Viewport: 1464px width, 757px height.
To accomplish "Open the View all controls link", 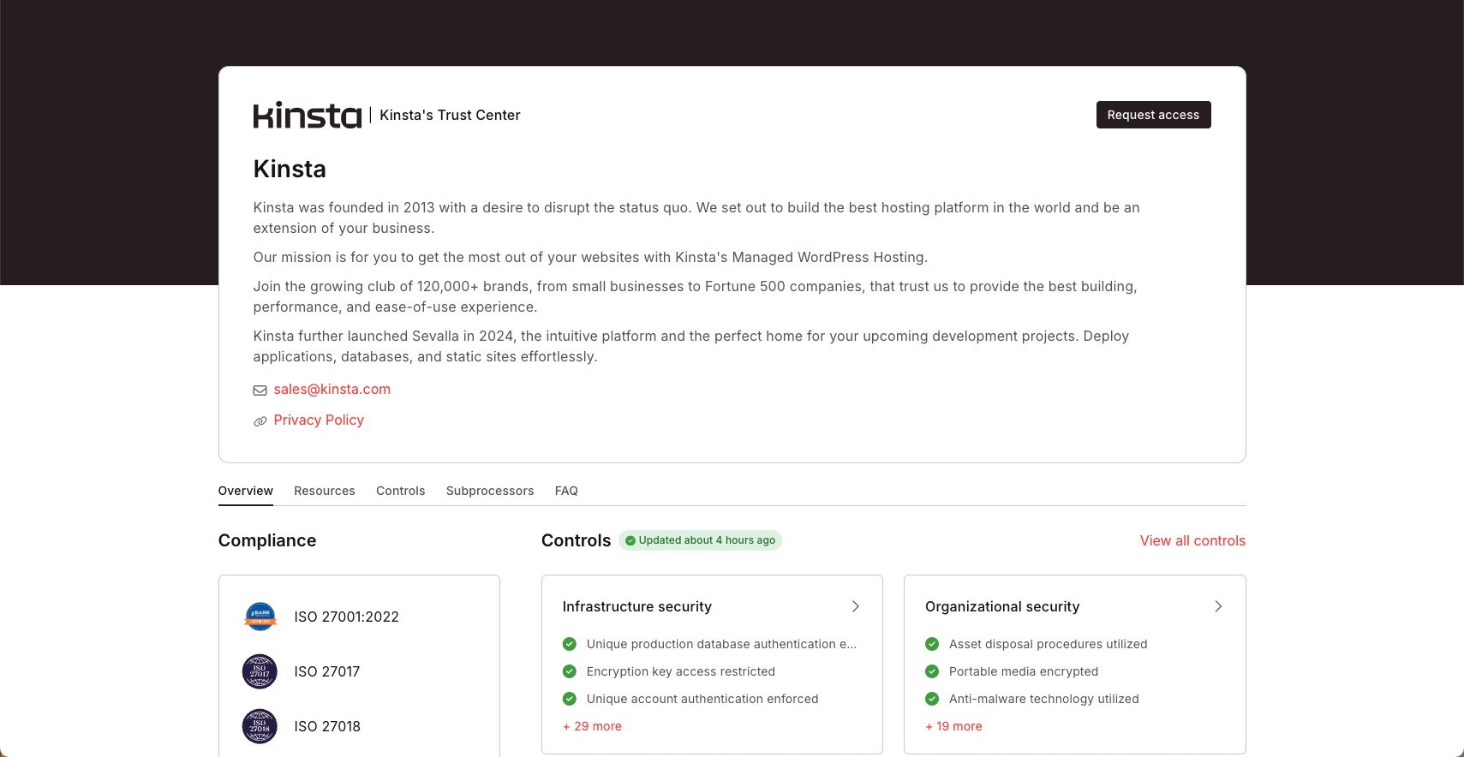I will coord(1192,540).
